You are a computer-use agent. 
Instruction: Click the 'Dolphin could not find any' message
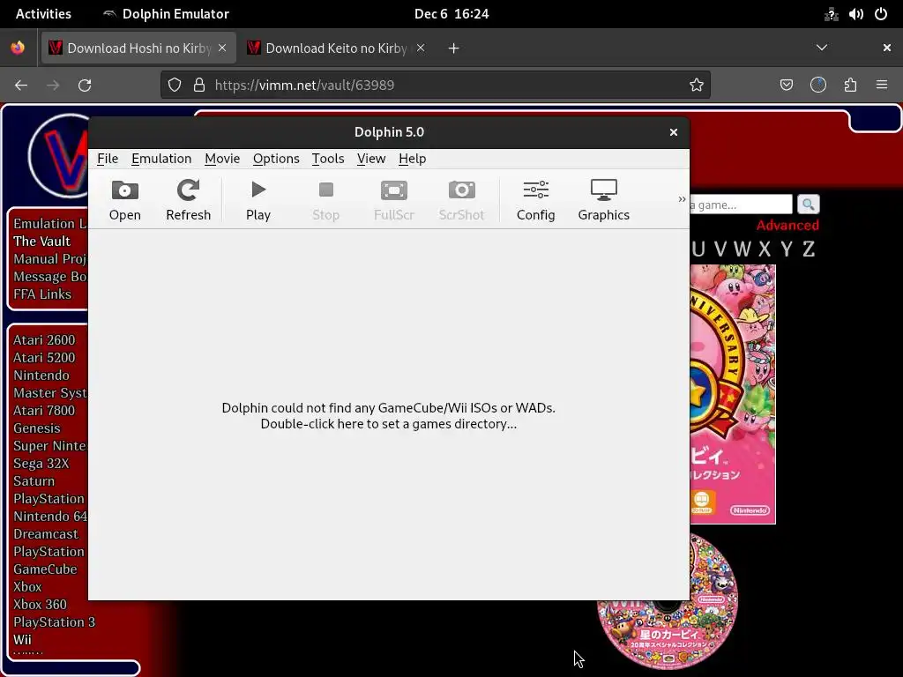tap(389, 416)
